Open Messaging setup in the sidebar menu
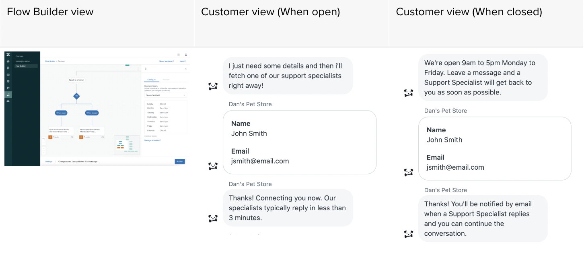The image size is (584, 267). pos(22,62)
